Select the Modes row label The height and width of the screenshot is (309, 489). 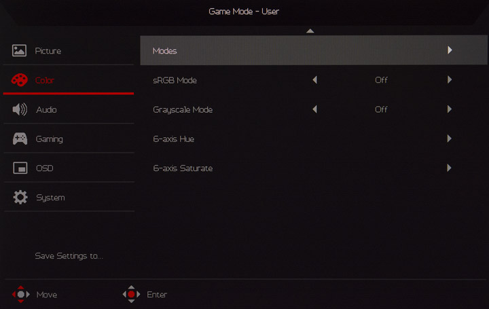[x=165, y=51]
